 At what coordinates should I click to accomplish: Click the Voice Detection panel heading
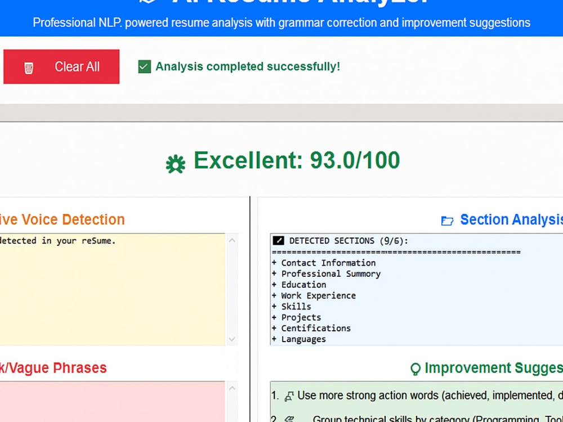pyautogui.click(x=62, y=219)
